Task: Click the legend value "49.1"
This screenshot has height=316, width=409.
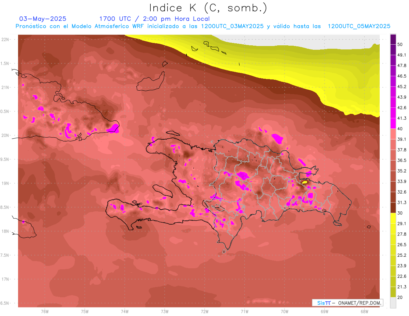Action: coord(402,55)
